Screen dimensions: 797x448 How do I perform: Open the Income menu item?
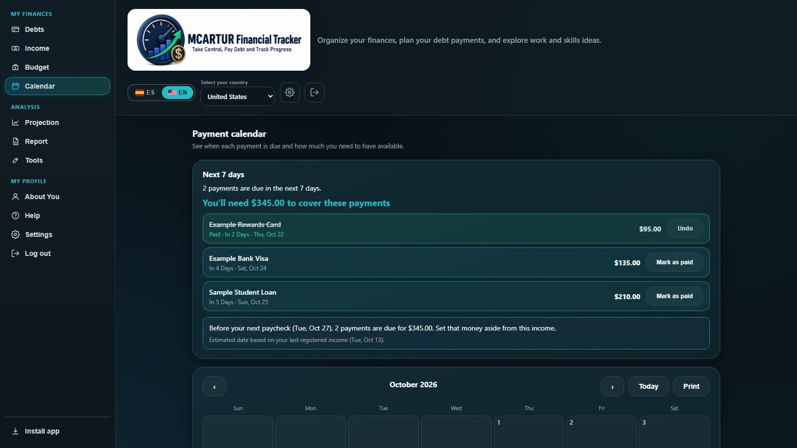57,48
